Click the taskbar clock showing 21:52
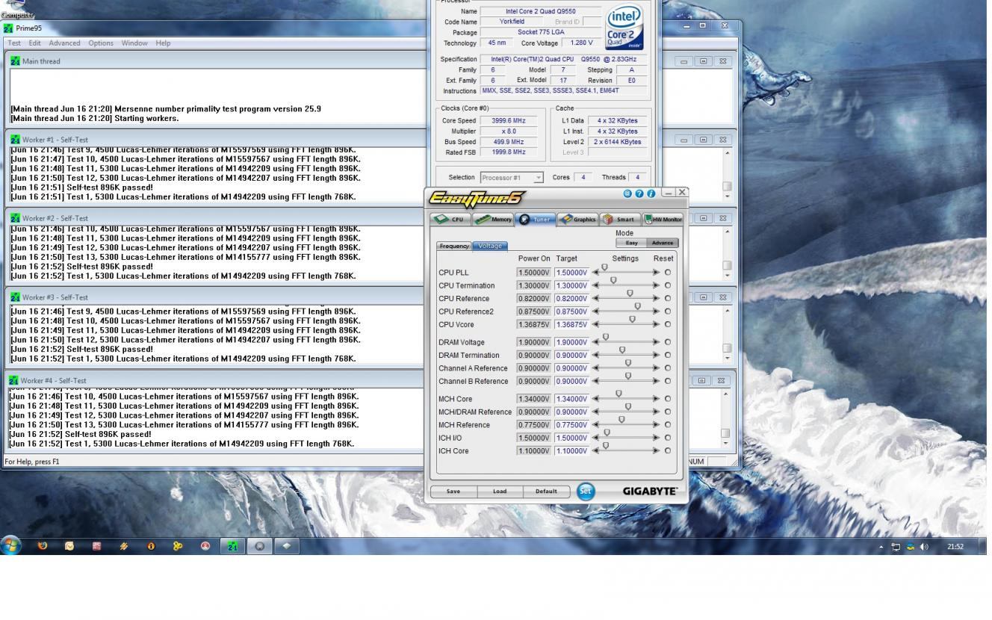The image size is (992, 620). [955, 547]
